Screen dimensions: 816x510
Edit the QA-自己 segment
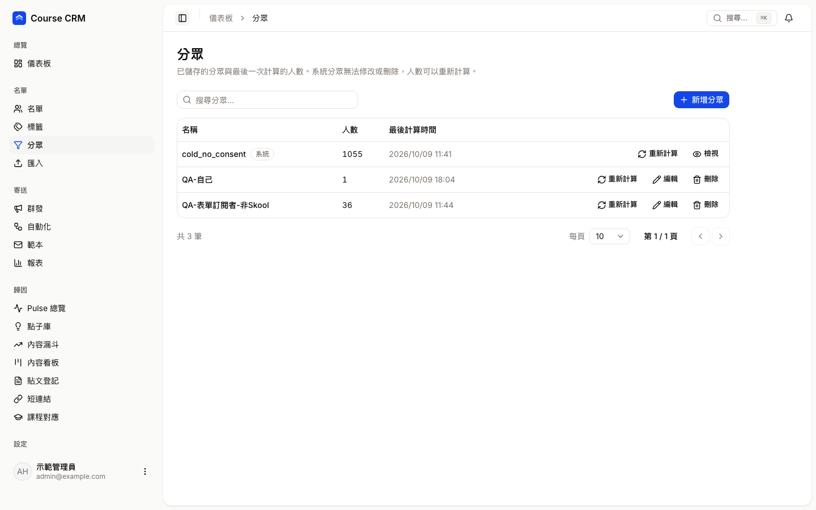tap(665, 180)
